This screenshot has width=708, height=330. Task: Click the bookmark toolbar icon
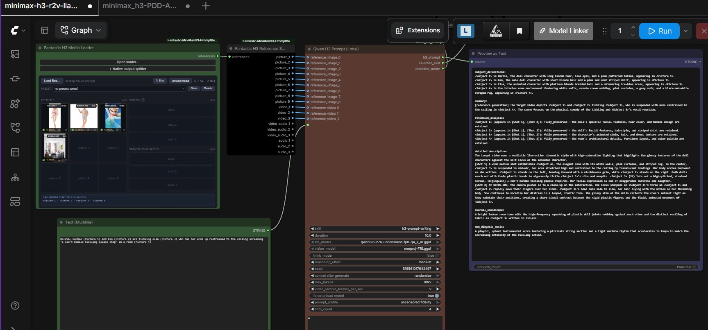tap(519, 31)
